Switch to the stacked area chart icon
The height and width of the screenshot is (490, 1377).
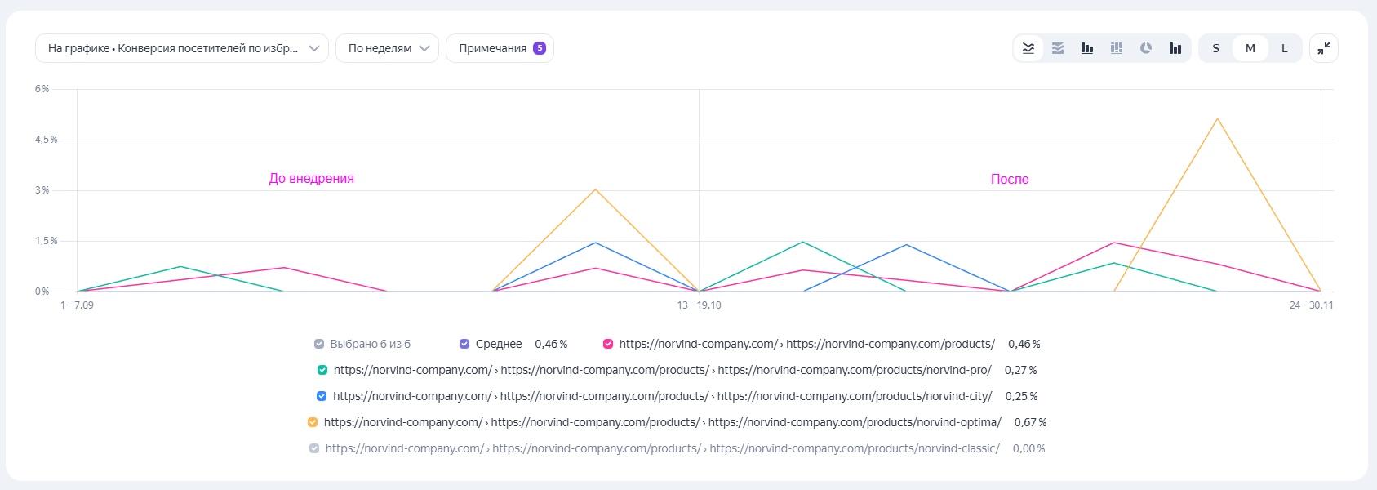point(1058,48)
